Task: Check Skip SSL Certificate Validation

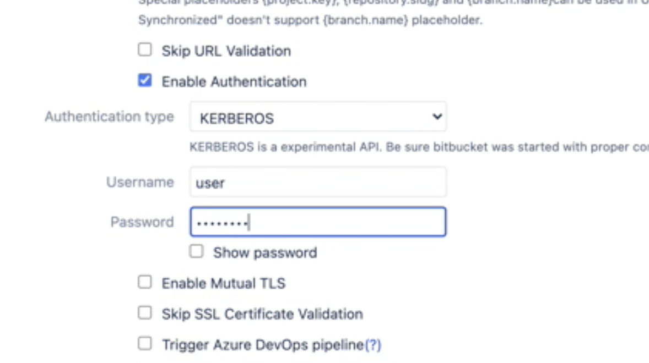Action: click(144, 313)
